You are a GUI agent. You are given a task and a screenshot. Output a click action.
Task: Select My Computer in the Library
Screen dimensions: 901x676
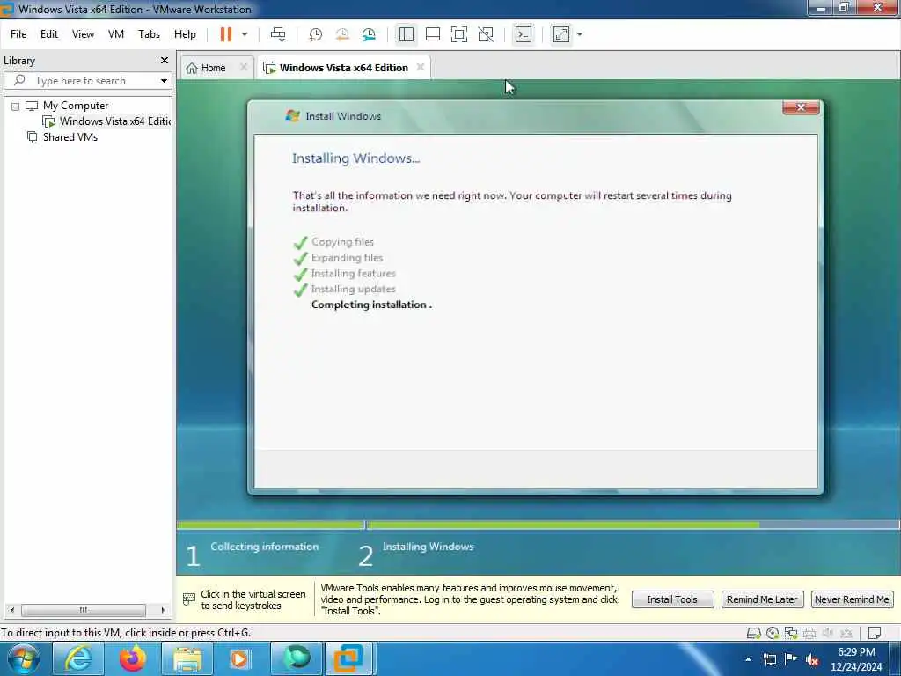coord(76,106)
